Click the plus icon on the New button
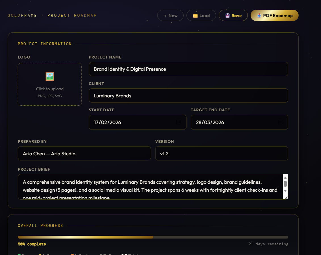 (165, 15)
